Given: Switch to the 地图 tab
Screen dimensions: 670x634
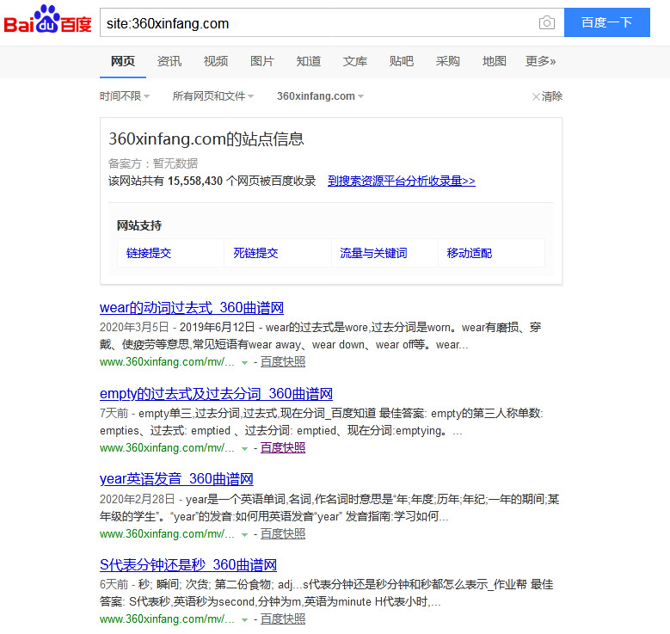Looking at the screenshot, I should click(494, 62).
